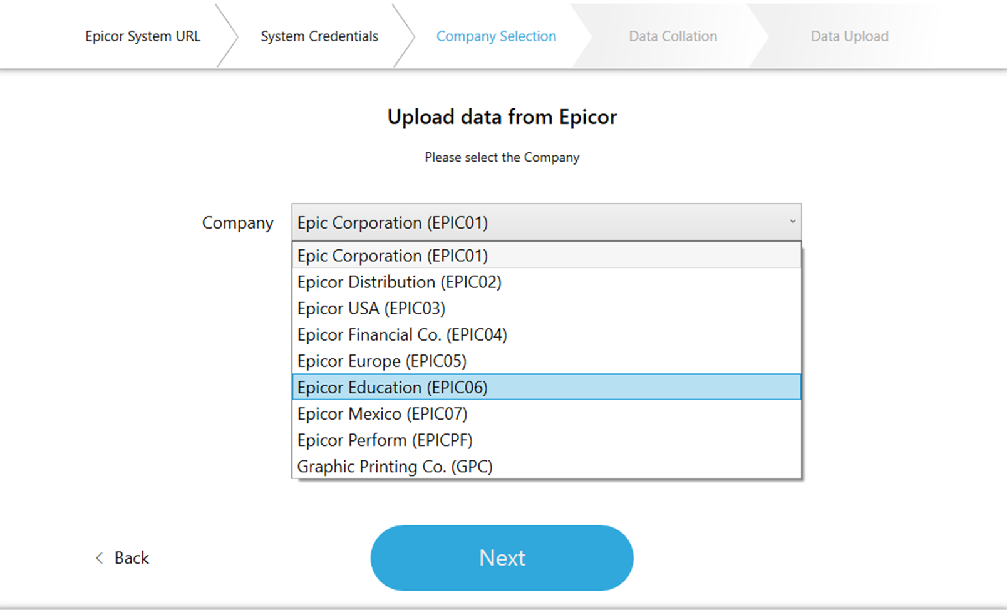Screen dimensions: 1007x610
Task: Click the Company Selection step
Action: pyautogui.click(x=496, y=36)
